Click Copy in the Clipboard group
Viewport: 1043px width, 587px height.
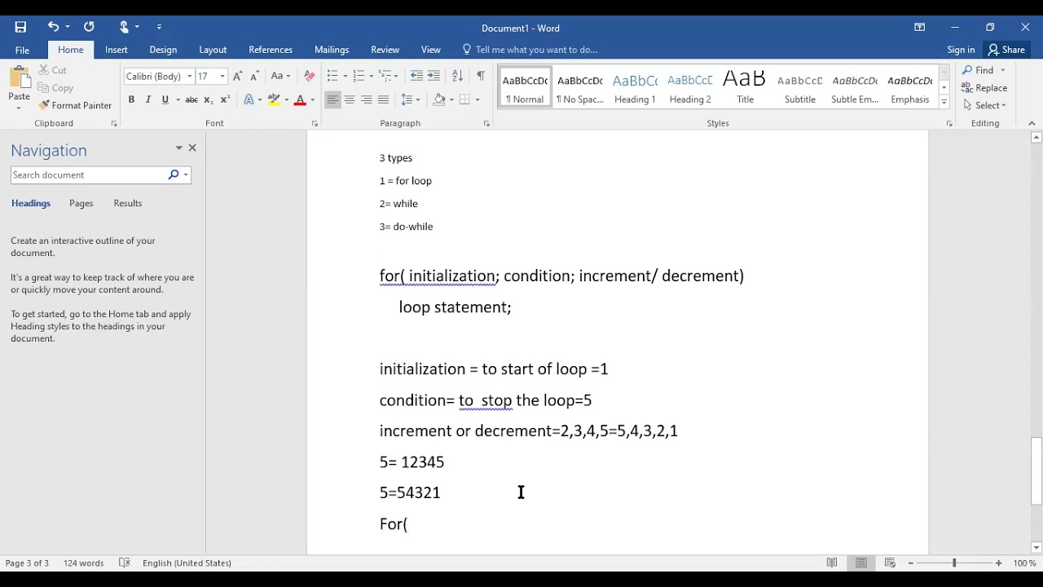pos(55,88)
